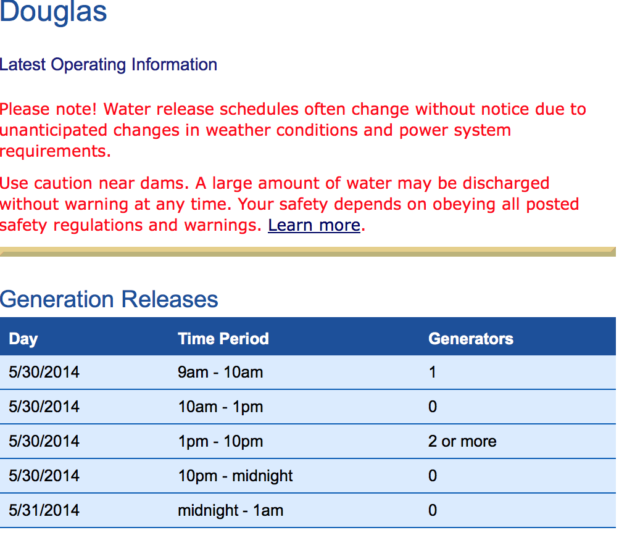Viewport: 627px width, 538px height.
Task: Click the Generation Releases heading
Action: tap(109, 299)
